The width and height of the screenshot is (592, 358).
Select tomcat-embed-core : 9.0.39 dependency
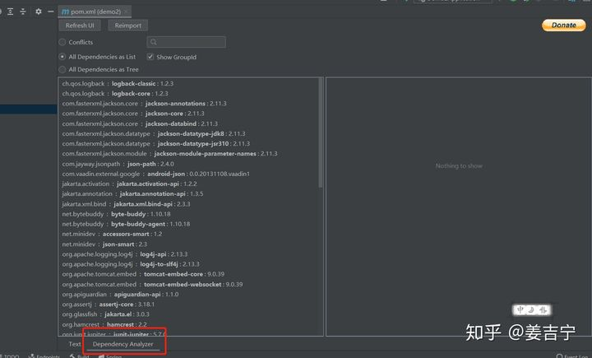[143, 274]
